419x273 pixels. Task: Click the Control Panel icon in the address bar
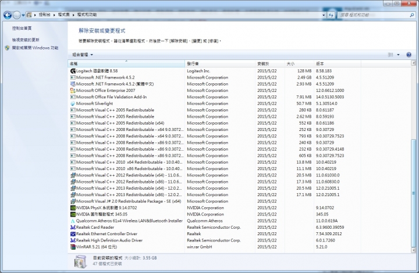[x=29, y=15]
